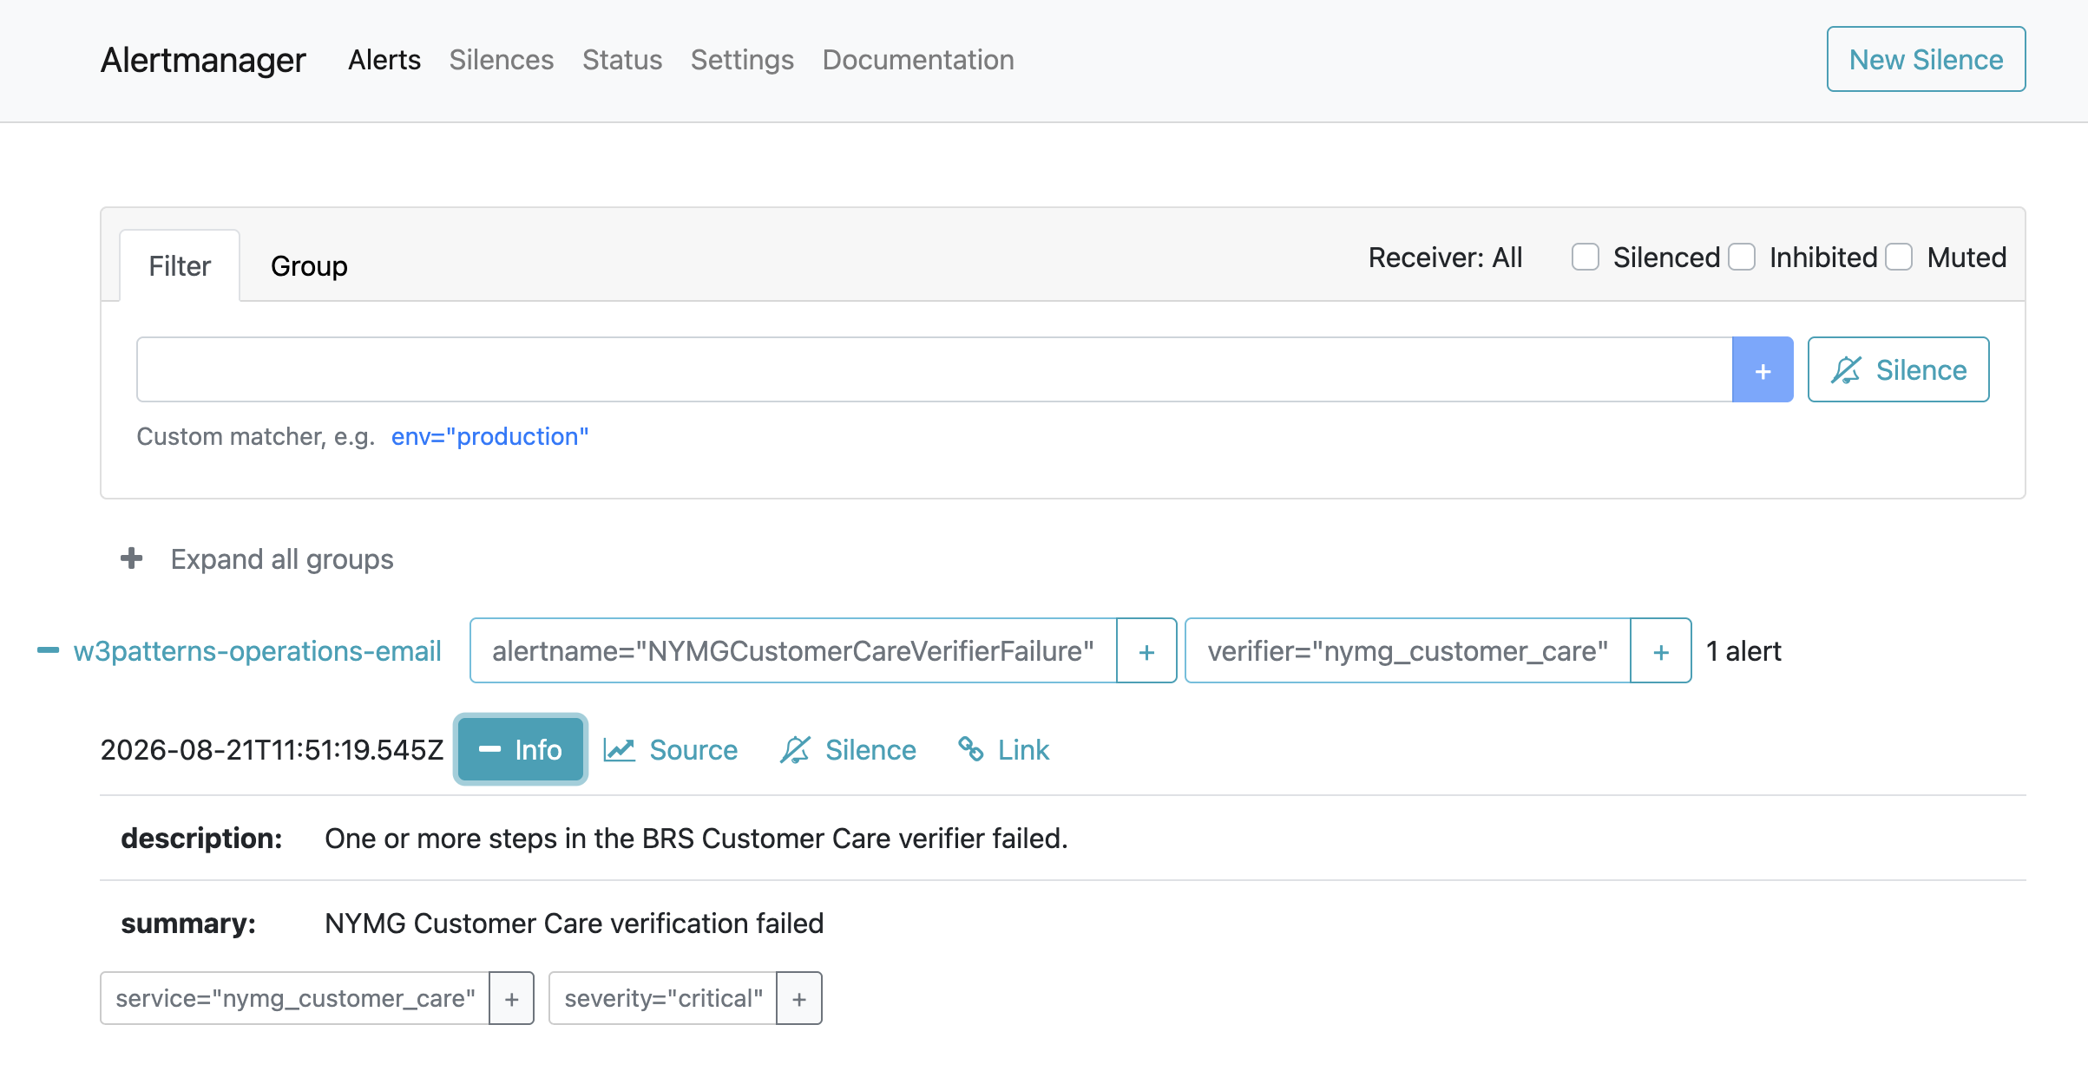Open the Status page

(x=622, y=60)
